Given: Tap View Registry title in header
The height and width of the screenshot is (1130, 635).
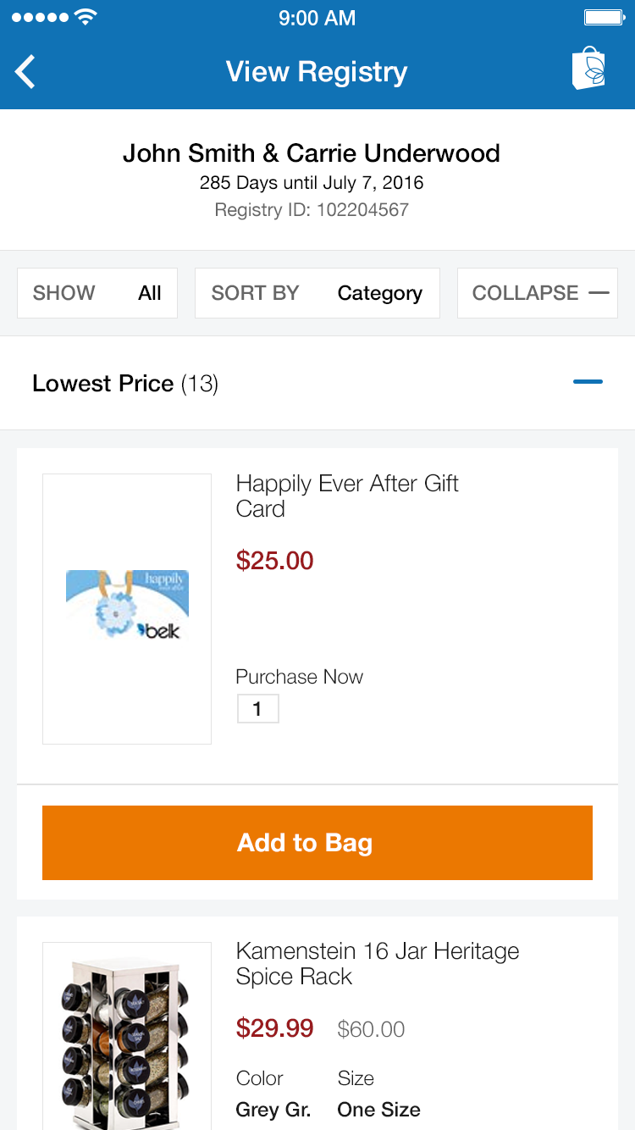Looking at the screenshot, I should pyautogui.click(x=317, y=72).
